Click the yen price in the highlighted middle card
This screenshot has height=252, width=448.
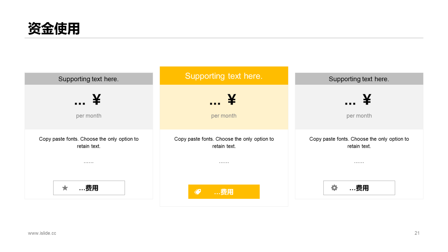[x=223, y=100]
